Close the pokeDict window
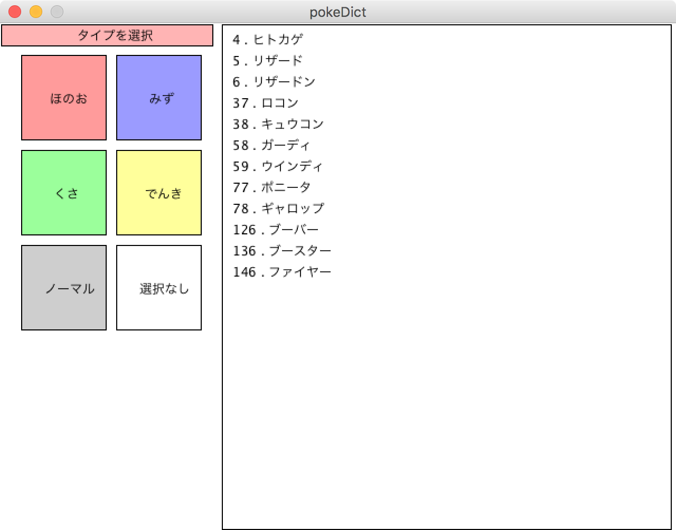This screenshot has width=676, height=530. point(15,12)
